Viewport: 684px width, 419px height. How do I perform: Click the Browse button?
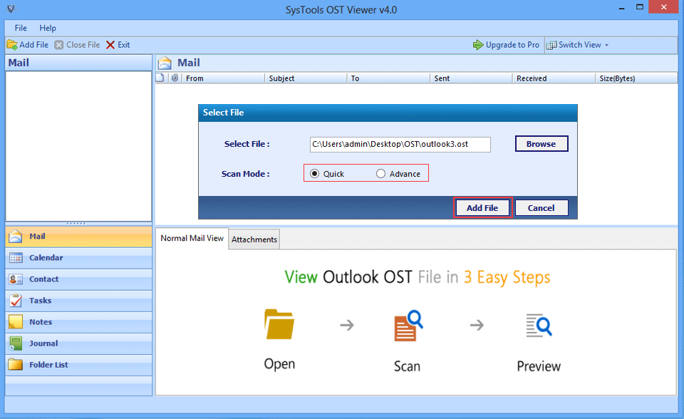pos(541,144)
